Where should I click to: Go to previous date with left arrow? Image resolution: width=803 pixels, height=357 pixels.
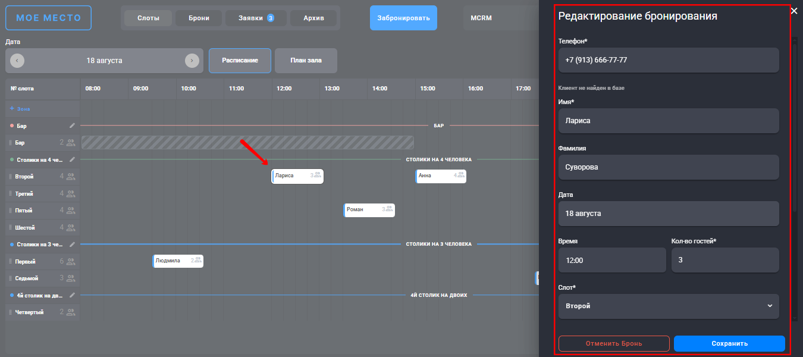tap(17, 61)
